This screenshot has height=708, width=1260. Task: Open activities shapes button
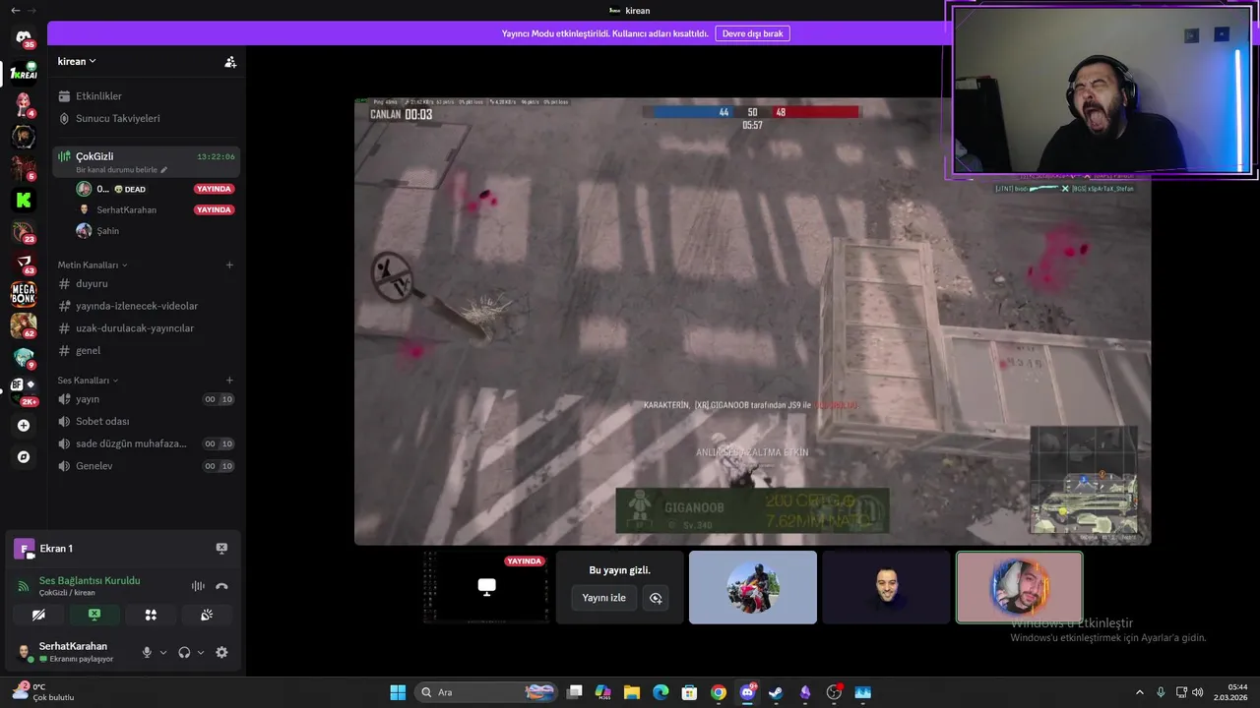[151, 615]
